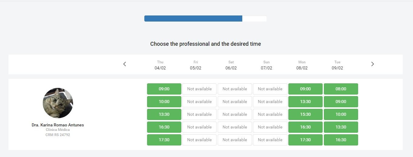The width and height of the screenshot is (413, 157).
Task: Book the 17:30 time on Monday 08/02
Action: point(305,140)
